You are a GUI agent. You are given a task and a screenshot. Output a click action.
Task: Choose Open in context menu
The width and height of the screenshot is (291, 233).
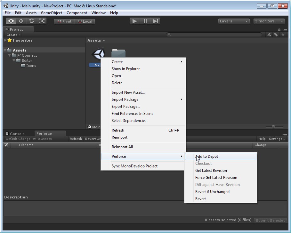[x=143, y=76]
